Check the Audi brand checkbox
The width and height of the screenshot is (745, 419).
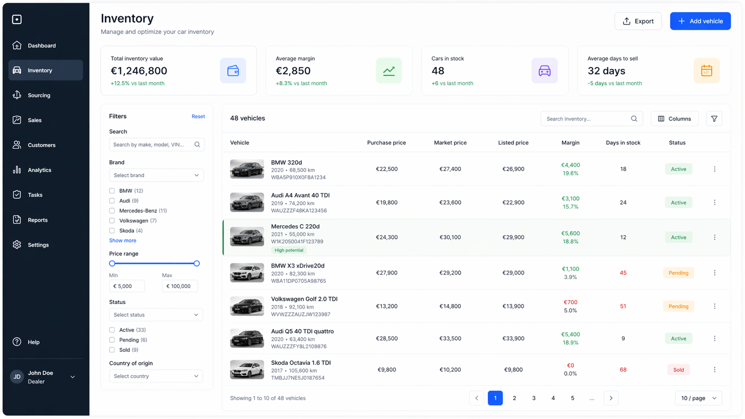click(112, 201)
